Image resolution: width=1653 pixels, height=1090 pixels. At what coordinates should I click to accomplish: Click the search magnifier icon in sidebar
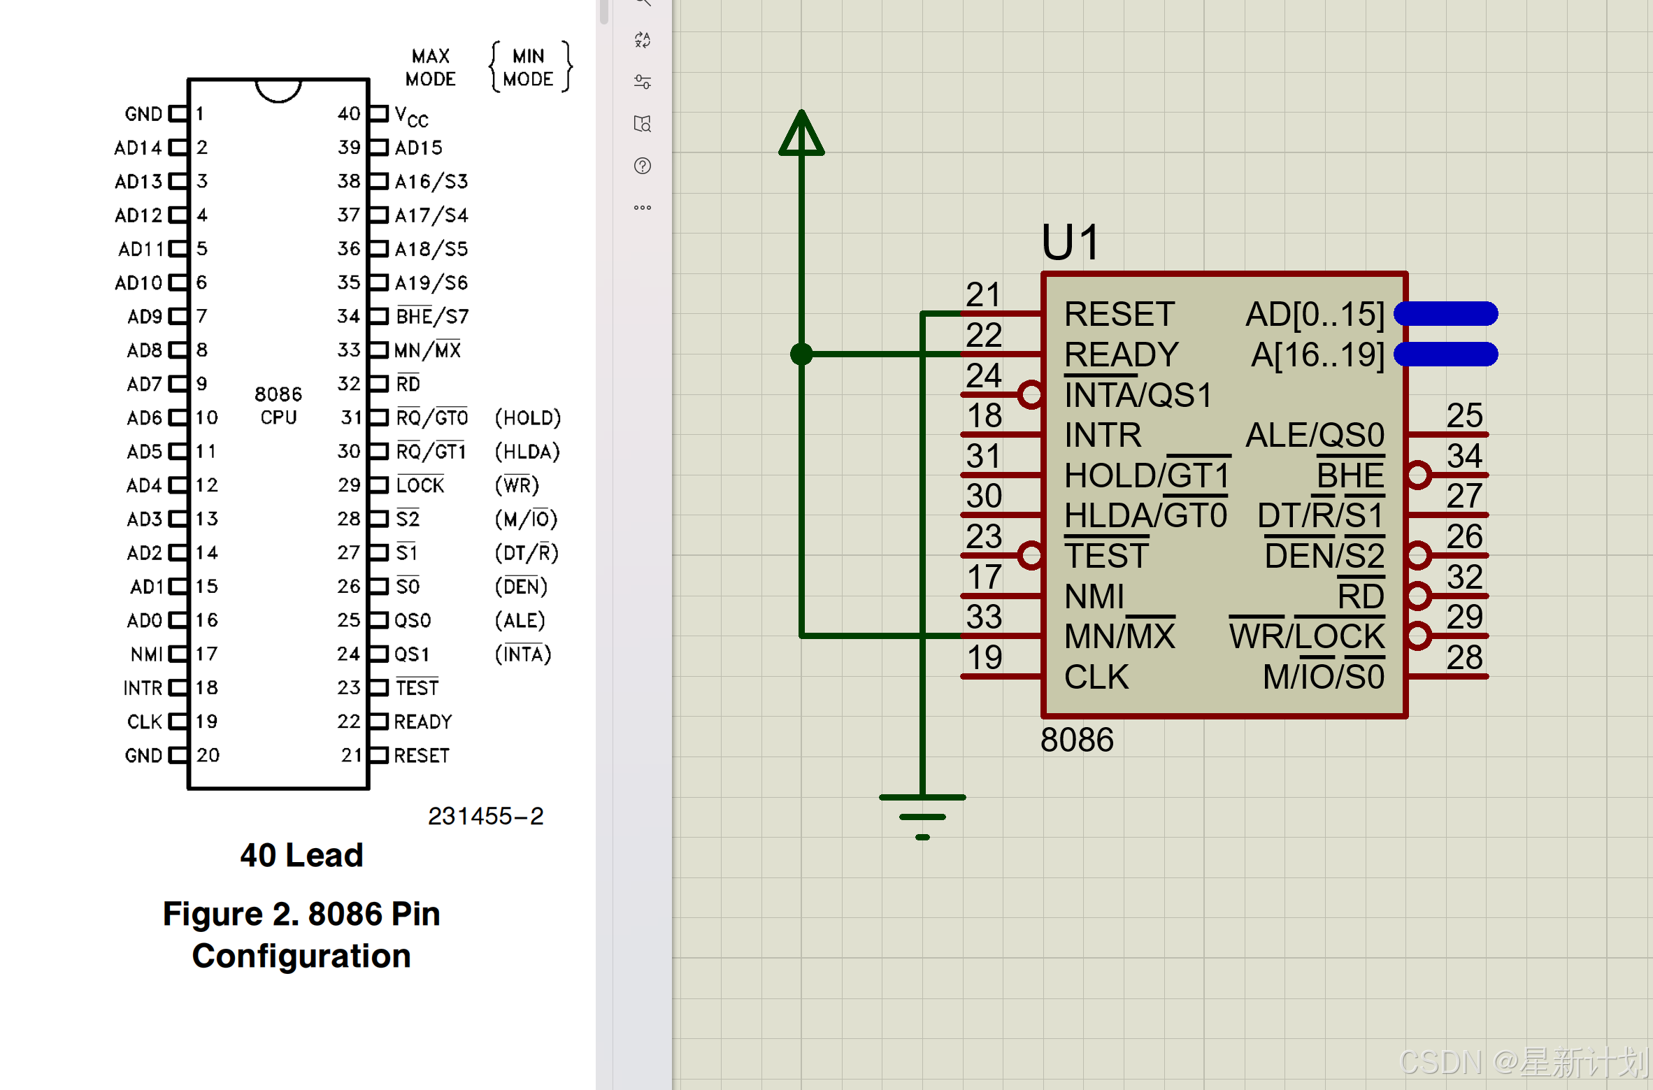643,2
